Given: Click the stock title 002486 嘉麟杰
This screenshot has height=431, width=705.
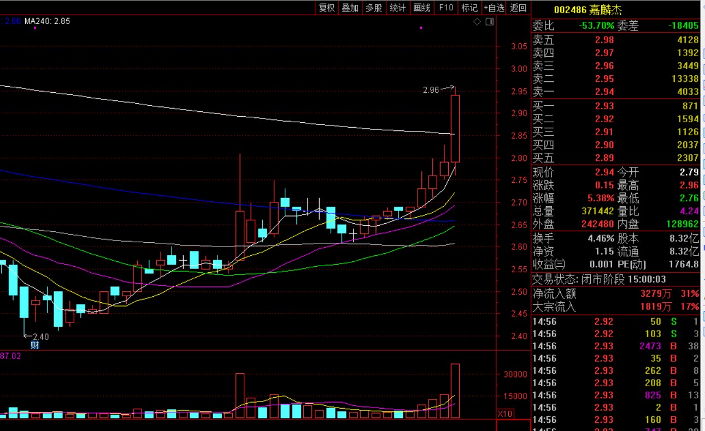Looking at the screenshot, I should [587, 10].
